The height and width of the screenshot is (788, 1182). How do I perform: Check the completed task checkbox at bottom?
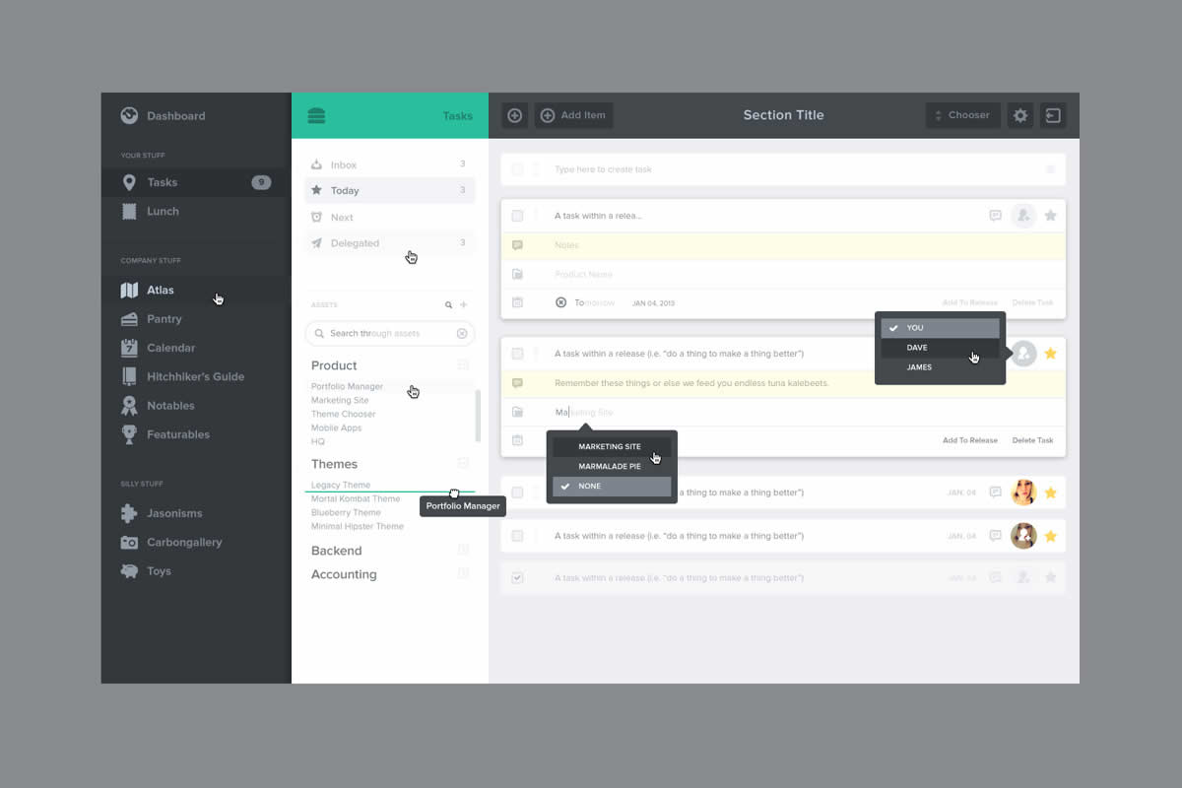[517, 578]
